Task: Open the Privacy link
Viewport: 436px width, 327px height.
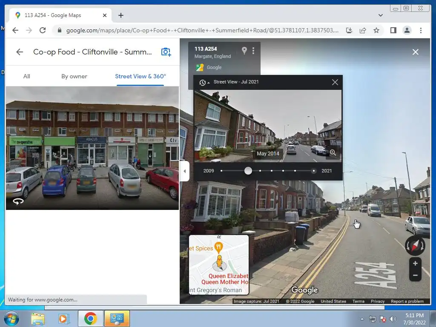Action: [377, 301]
